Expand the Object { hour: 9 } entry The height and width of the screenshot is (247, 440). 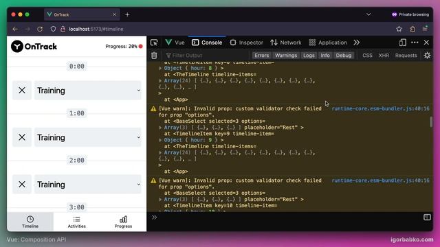coord(160,140)
